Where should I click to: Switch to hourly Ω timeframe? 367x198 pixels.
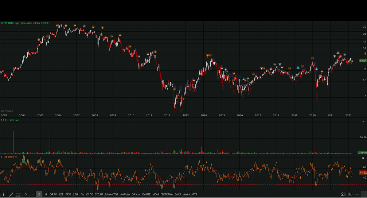[26, 194]
